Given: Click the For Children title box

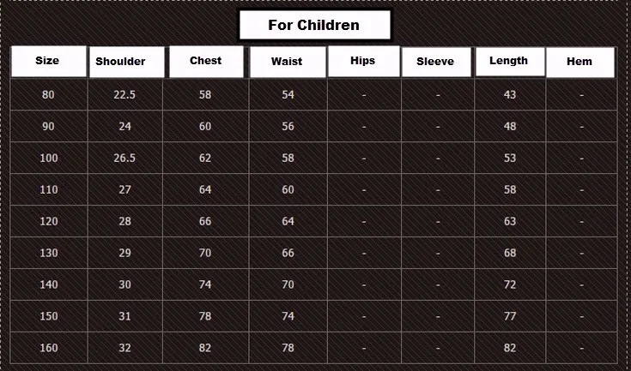Looking at the screenshot, I should [x=315, y=25].
